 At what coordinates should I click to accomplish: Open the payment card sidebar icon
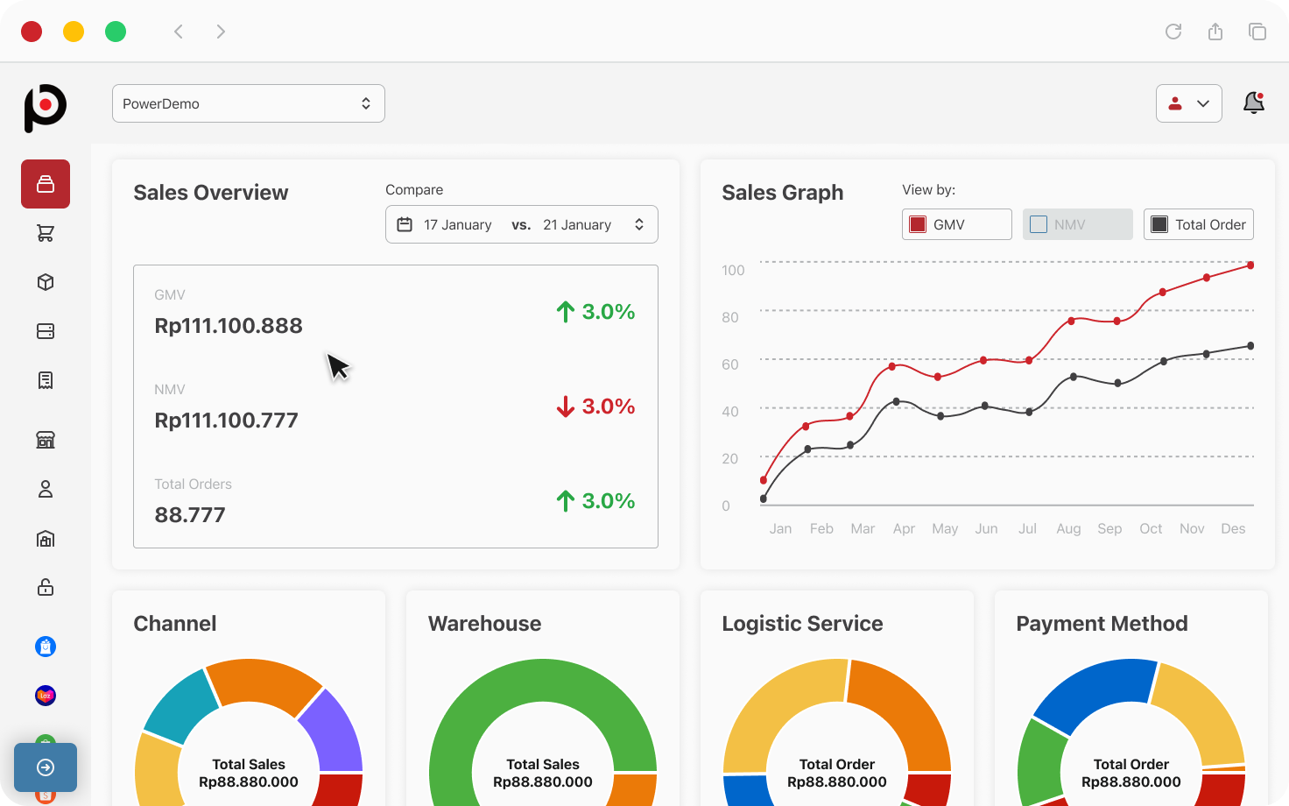coord(46,331)
